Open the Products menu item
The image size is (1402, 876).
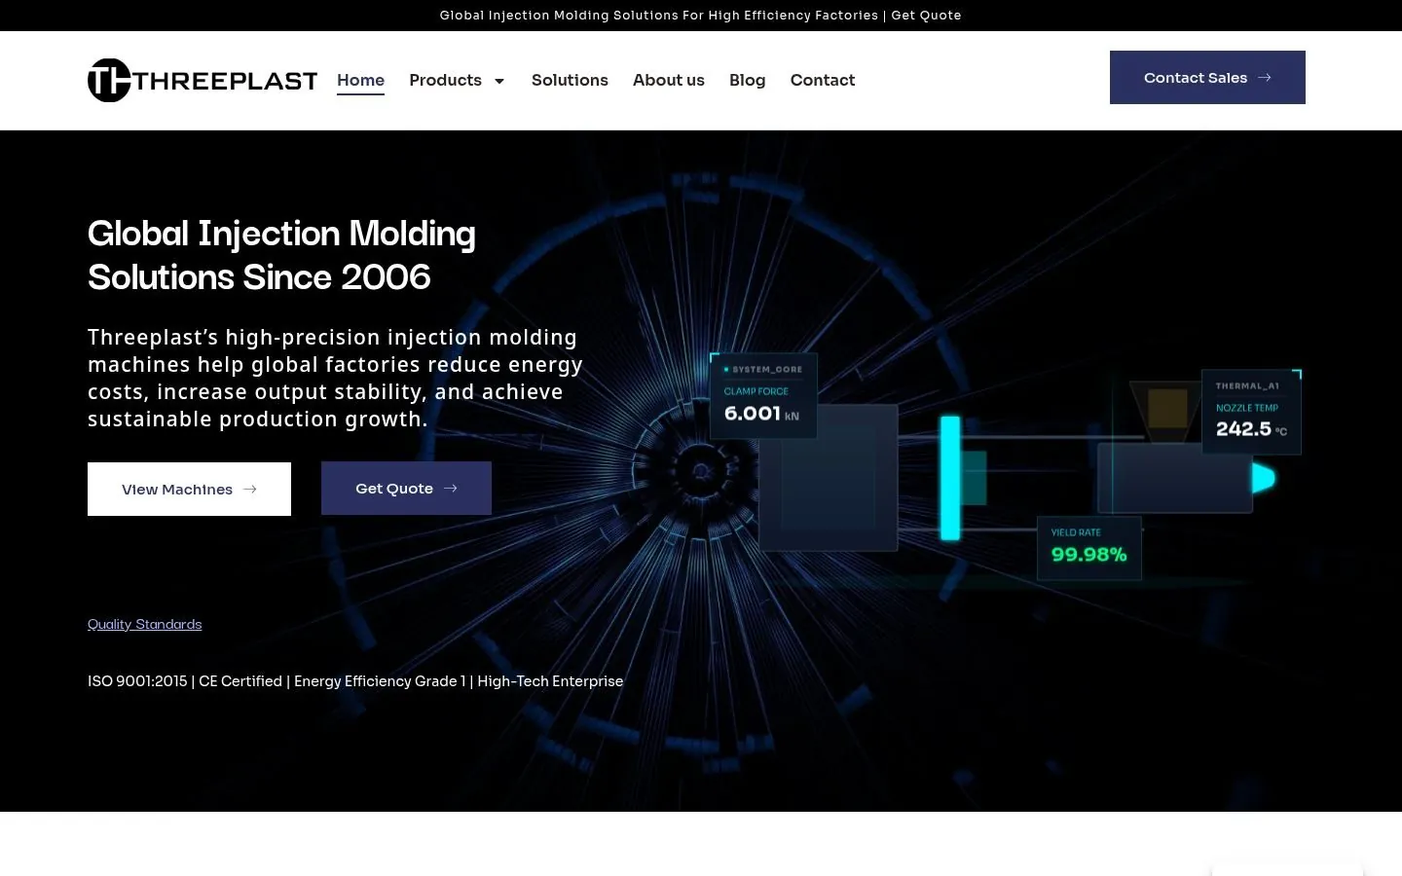coord(445,80)
